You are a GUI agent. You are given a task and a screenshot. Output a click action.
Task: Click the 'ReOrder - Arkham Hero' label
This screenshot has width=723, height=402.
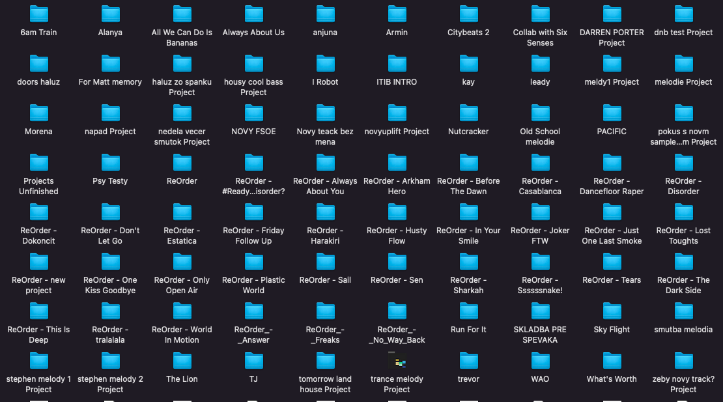(x=397, y=186)
